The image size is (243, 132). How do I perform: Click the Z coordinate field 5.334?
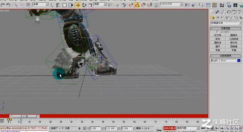click(127, 128)
